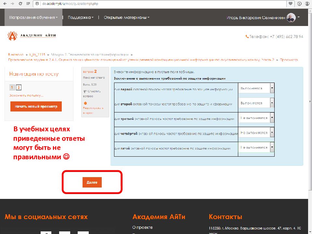This screenshot has height=234, width=312.
Task: Expand the user account chevron menu
Action: (298, 17)
